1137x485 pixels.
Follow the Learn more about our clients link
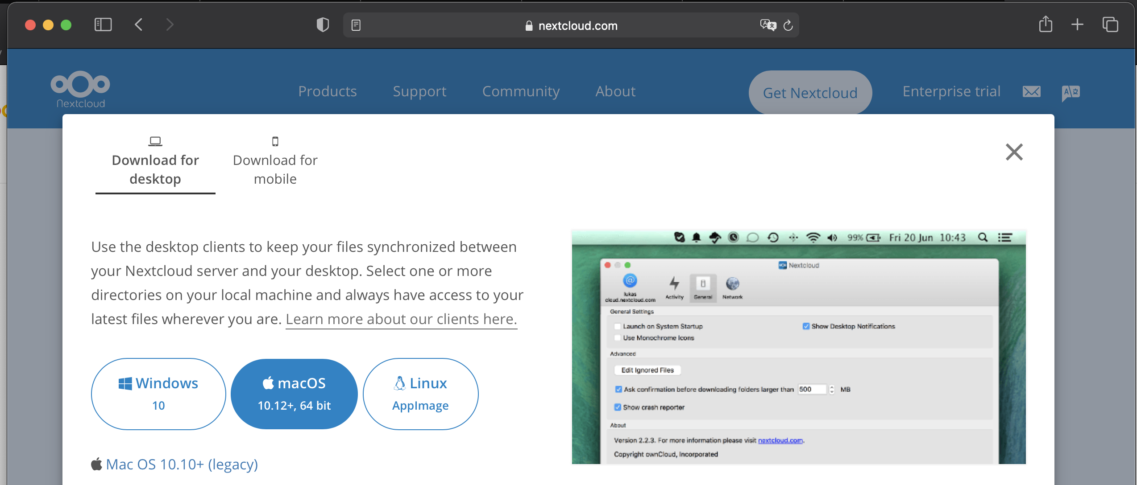pyautogui.click(x=401, y=319)
